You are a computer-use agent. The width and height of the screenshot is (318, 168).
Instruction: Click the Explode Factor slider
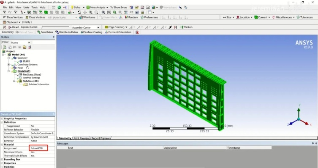tap(55, 27)
